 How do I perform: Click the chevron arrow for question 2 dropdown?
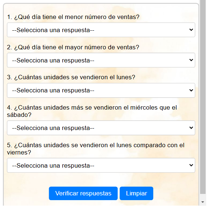pos(191,60)
